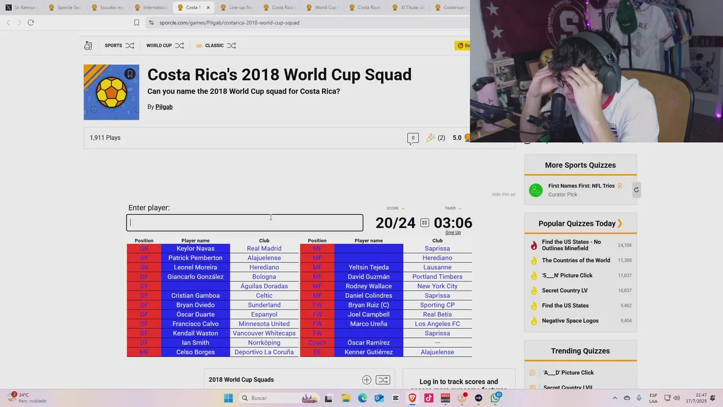Open the SPORTS category link
This screenshot has height=407, width=723.
coord(113,46)
